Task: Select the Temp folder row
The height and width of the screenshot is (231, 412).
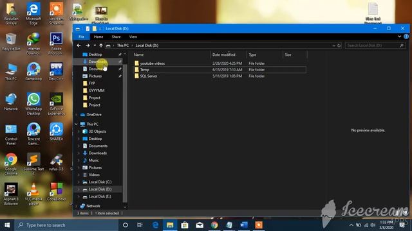Action: point(220,70)
